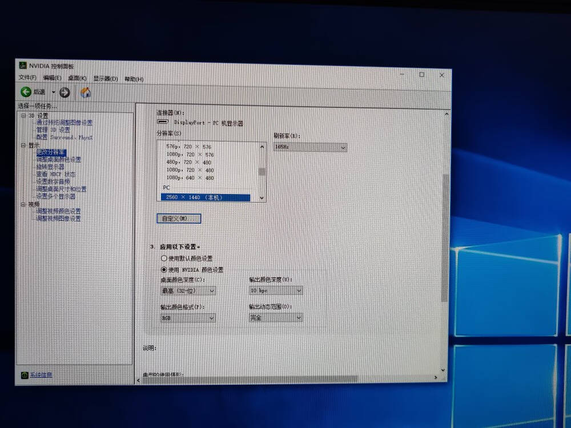Click the horizontal scrollbar left arrow
The width and height of the screenshot is (571, 428).
click(138, 381)
